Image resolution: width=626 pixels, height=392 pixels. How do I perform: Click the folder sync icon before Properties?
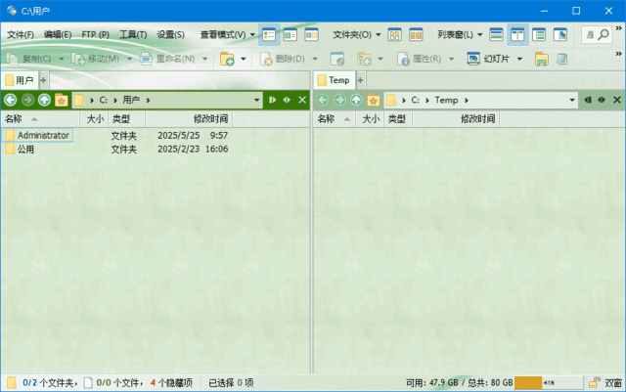point(365,59)
